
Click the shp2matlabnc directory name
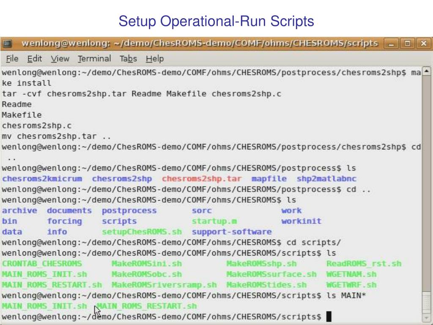pyautogui.click(x=326, y=179)
